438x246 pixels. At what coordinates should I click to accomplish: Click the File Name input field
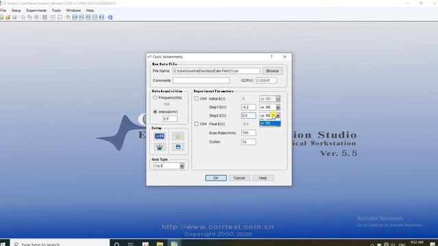coord(216,71)
